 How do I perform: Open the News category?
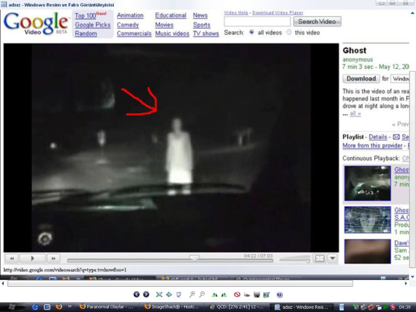click(x=200, y=16)
